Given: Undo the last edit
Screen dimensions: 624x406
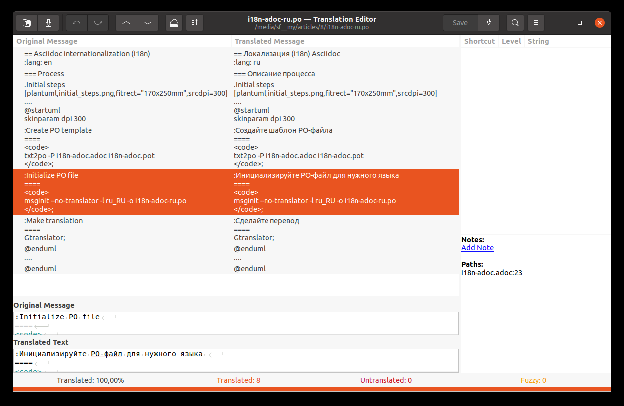Looking at the screenshot, I should [x=77, y=23].
